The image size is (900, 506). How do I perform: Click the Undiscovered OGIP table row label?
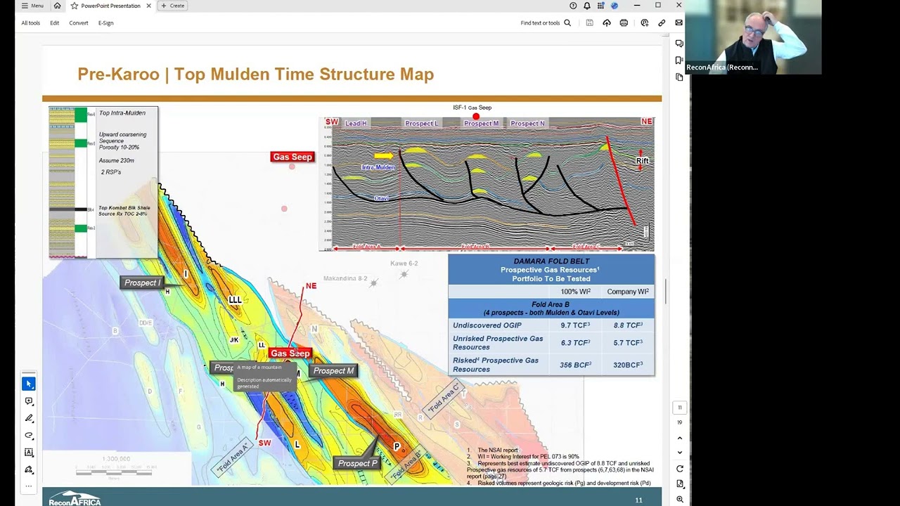click(x=487, y=325)
